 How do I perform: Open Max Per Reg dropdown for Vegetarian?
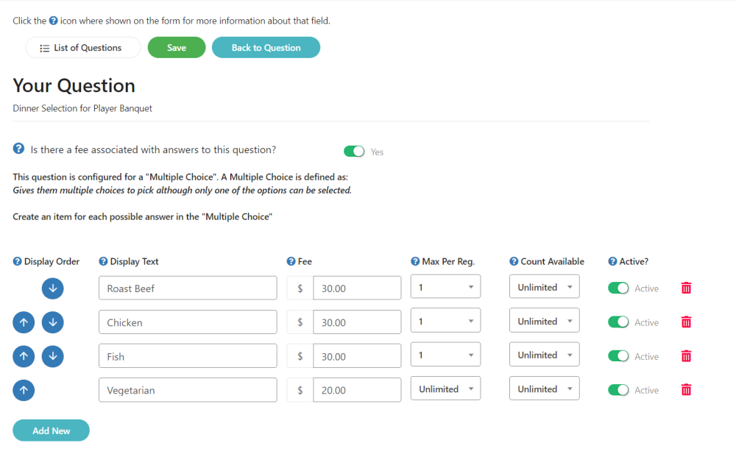pos(445,389)
